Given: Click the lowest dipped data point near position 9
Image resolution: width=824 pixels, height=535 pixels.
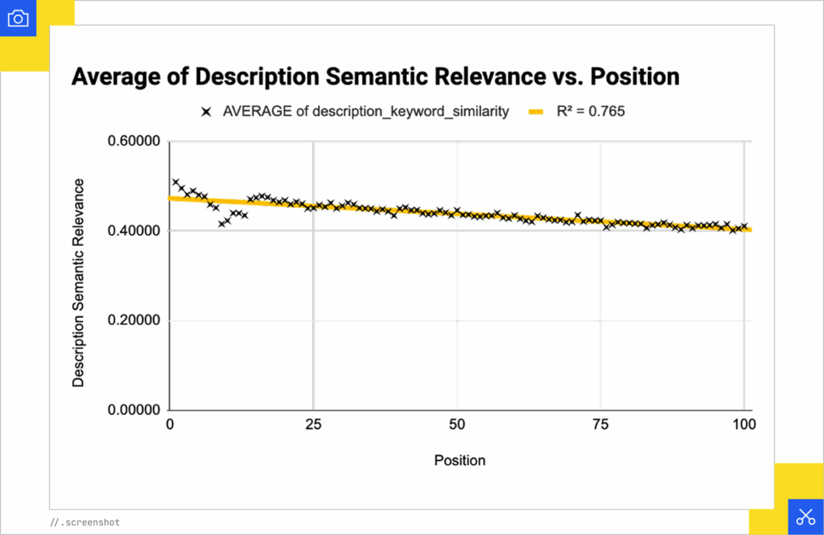Looking at the screenshot, I should 221,224.
